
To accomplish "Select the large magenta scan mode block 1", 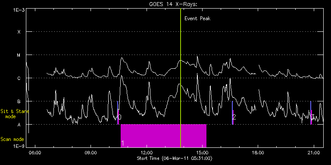I will click(163, 136).
